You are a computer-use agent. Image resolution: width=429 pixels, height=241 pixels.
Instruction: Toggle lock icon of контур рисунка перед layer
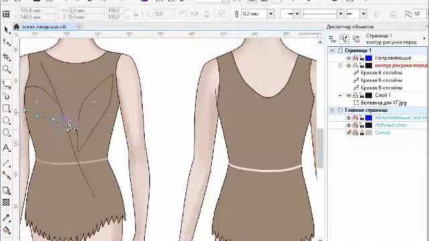pos(362,66)
